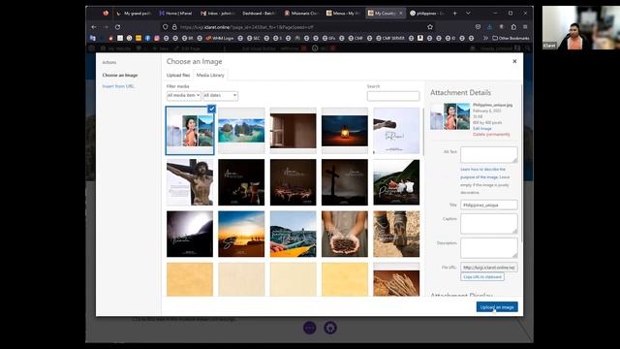This screenshot has height=349, width=620.
Task: Click the Title field with Philippines_unique
Action: (x=488, y=205)
